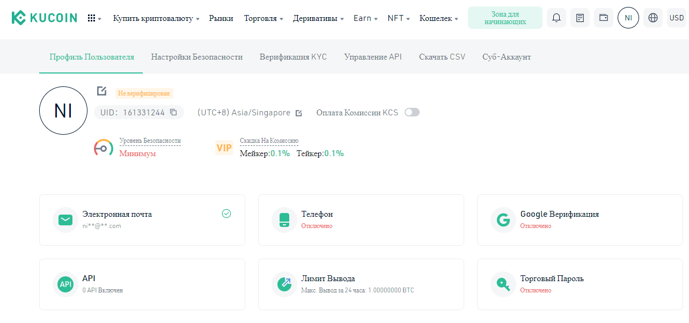Click the Зона для начинающих button
This screenshot has height=323, width=689.
[x=505, y=18]
